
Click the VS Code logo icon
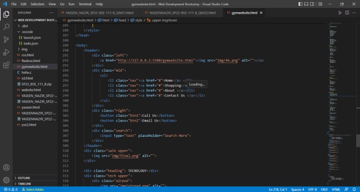click(x=5, y=4)
